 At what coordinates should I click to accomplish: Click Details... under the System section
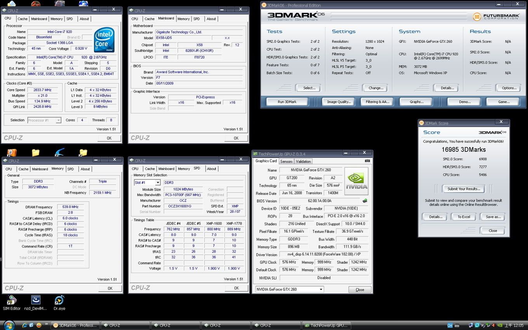(x=447, y=88)
